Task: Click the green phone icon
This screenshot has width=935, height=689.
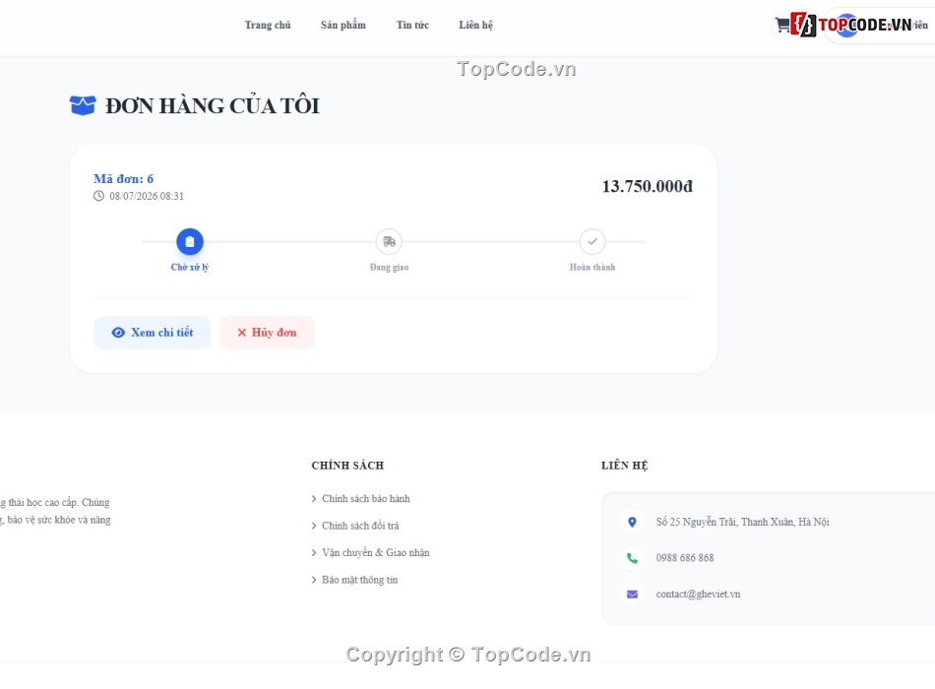Action: [x=632, y=558]
